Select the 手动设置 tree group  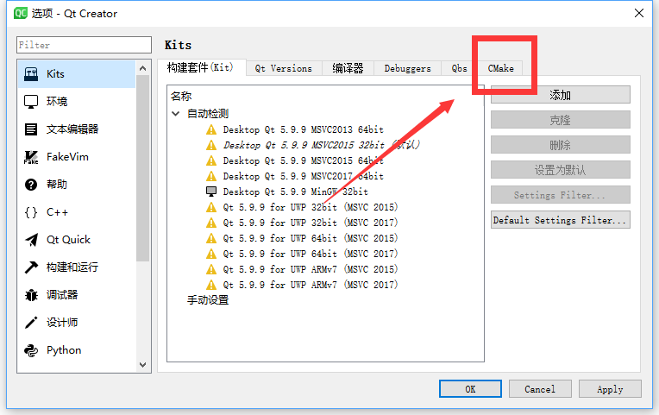coord(208,300)
